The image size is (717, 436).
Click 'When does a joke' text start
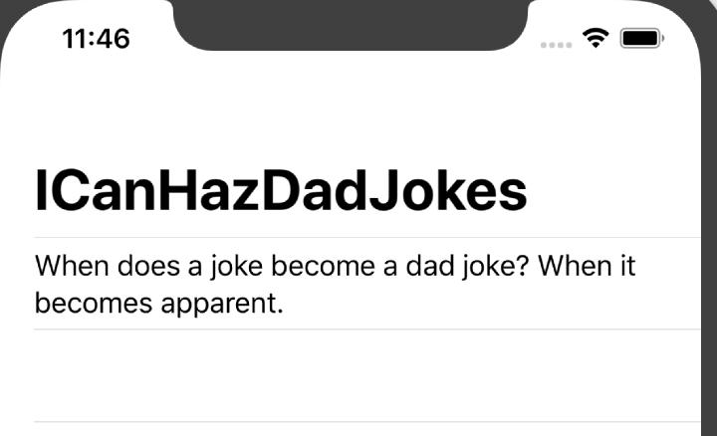pyautogui.click(x=149, y=266)
